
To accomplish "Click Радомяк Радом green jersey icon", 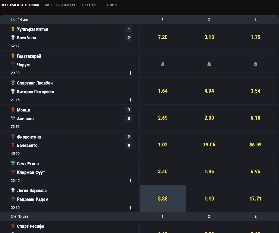I will (13, 199).
